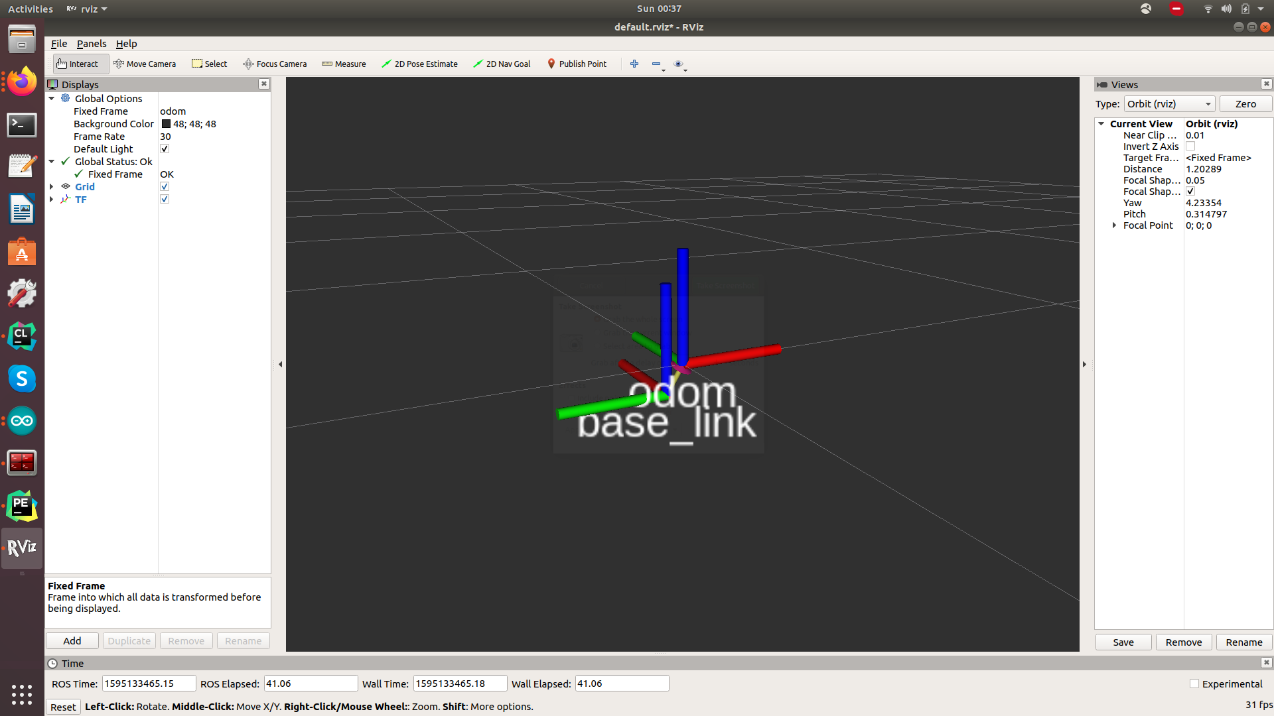Enable Default Light in Global Options

pos(165,149)
